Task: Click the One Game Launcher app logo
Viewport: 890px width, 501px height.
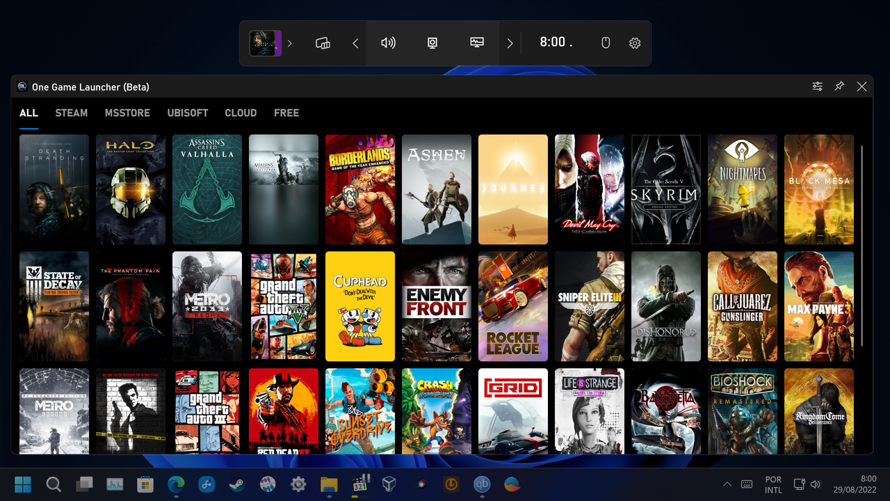Action: [x=22, y=87]
